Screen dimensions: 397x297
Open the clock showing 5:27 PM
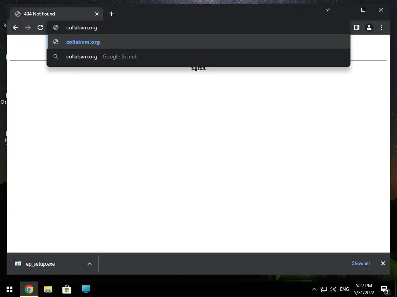click(x=364, y=289)
